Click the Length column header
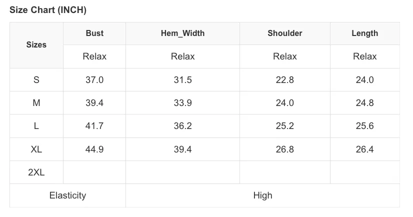This screenshot has height=217, width=413. click(x=365, y=33)
